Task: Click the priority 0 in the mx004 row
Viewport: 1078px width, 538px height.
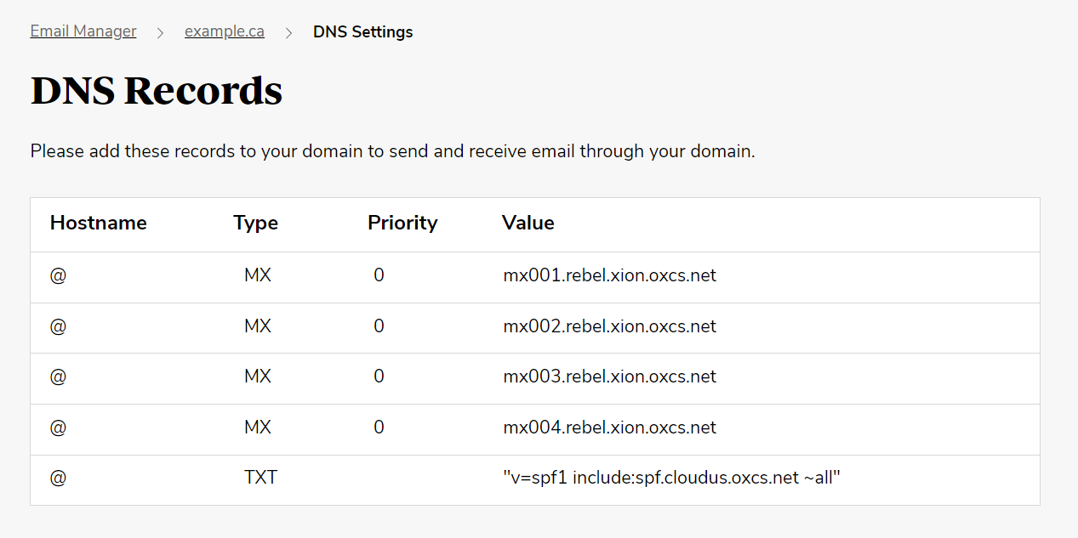Action: (x=379, y=428)
